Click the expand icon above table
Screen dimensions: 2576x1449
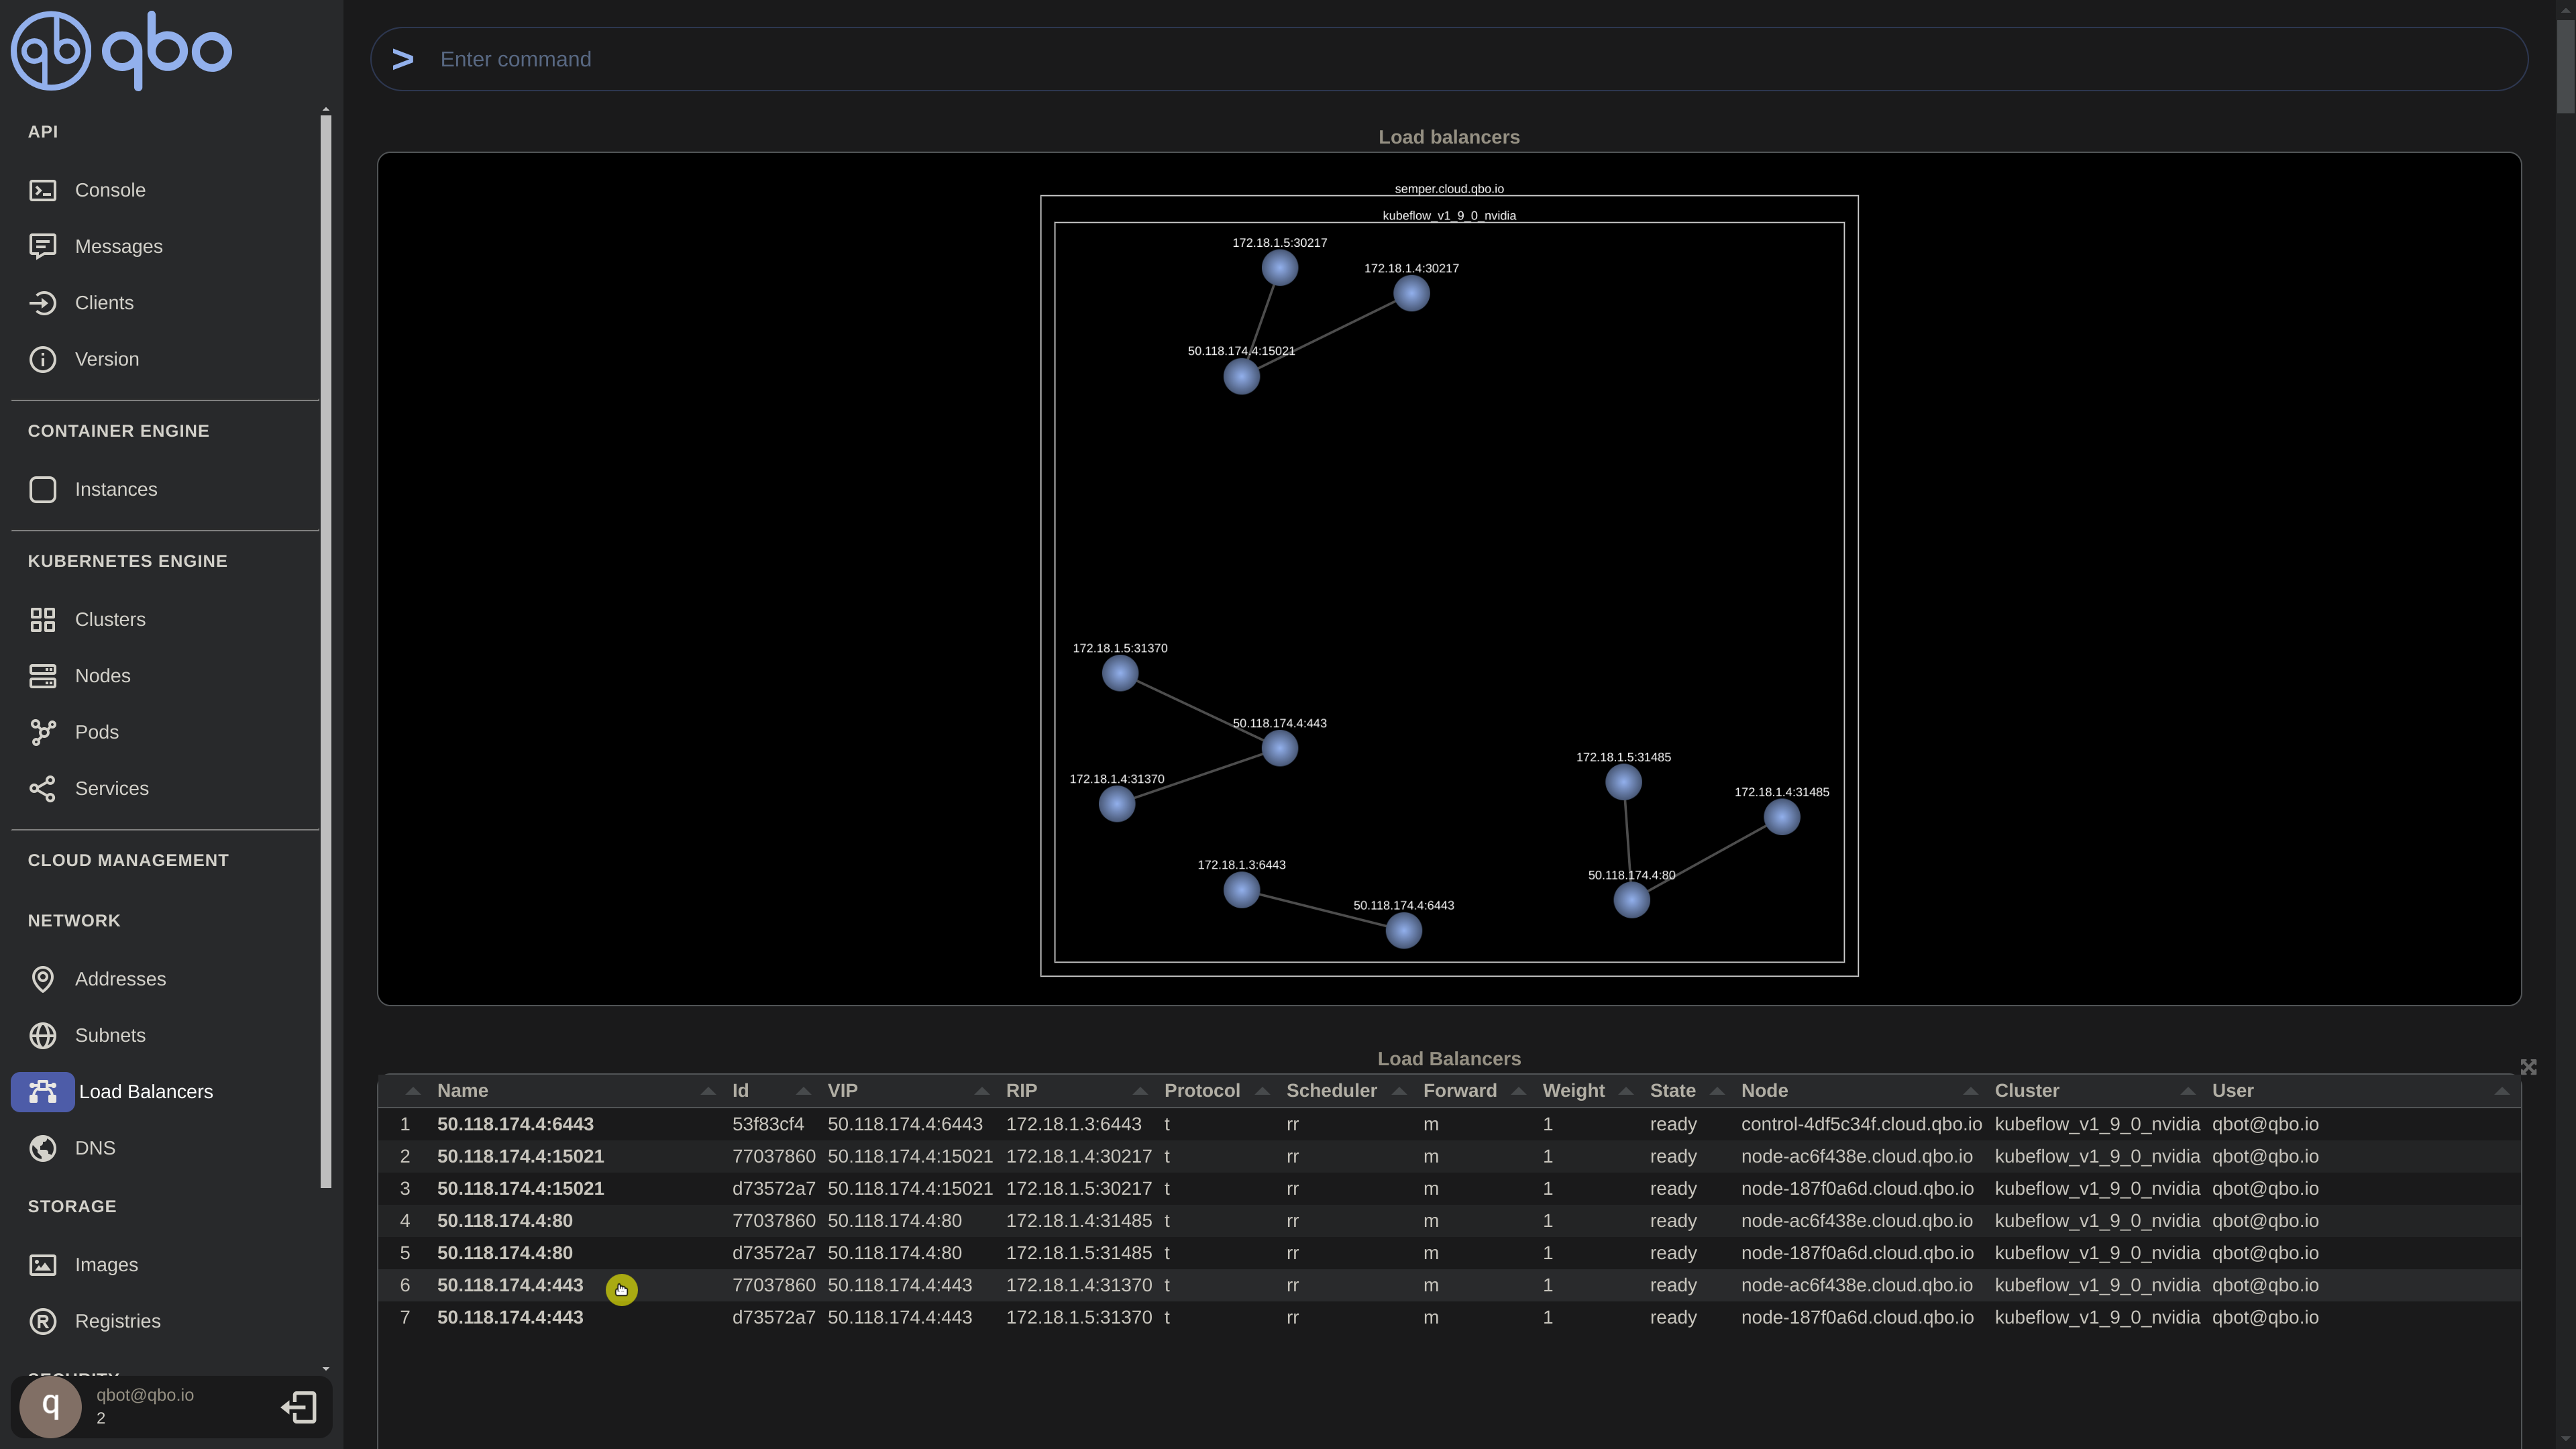tap(2528, 1067)
